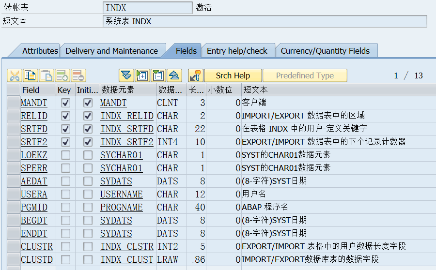Open the USERNAME data element link
Screen dimensions: 436x270
(x=121, y=194)
